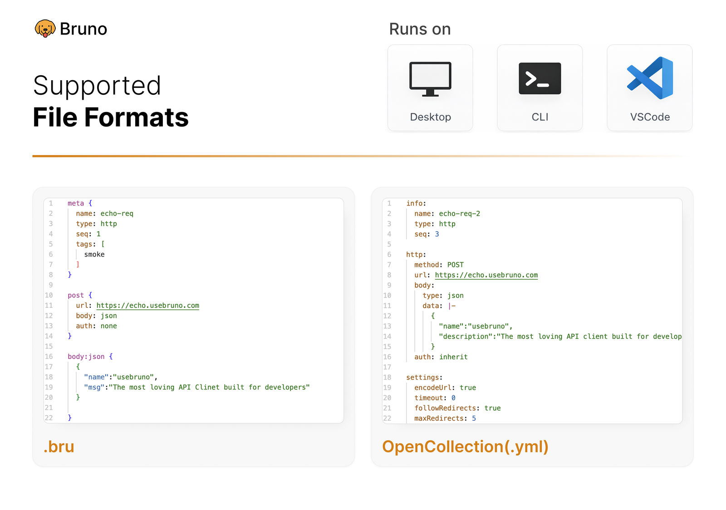726x510 pixels.
Task: Click the 'Bruno' brand name text
Action: pyautogui.click(x=83, y=29)
